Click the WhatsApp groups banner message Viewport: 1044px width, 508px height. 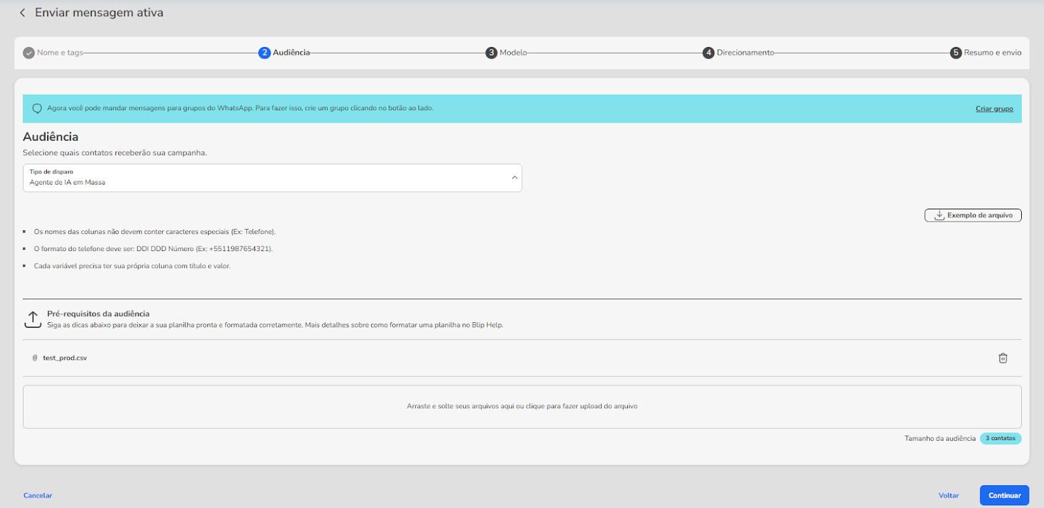point(240,108)
